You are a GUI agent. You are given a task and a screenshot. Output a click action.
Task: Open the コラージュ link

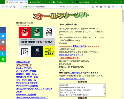(76, 73)
